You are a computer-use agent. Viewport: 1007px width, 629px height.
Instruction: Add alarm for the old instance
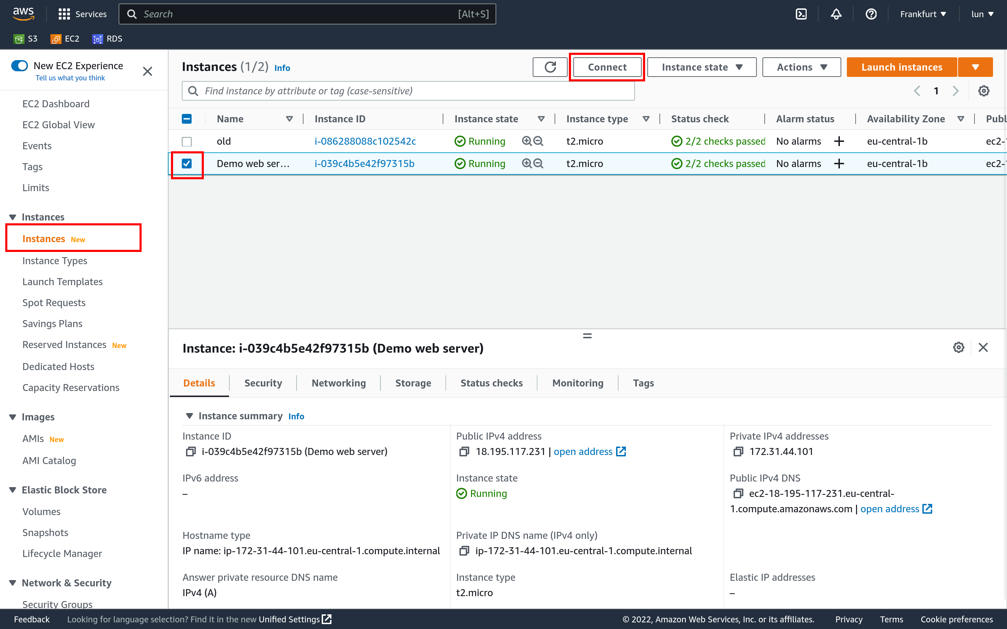[x=839, y=141]
